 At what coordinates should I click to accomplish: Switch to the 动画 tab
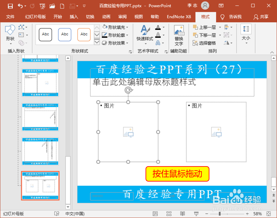point(106,17)
